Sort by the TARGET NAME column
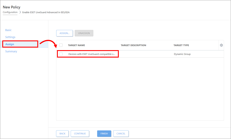The height and width of the screenshot is (139, 231). [x=76, y=45]
